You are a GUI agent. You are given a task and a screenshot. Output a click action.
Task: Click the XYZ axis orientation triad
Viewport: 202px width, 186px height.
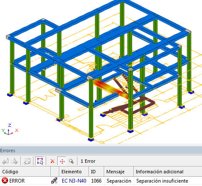pos(10,130)
